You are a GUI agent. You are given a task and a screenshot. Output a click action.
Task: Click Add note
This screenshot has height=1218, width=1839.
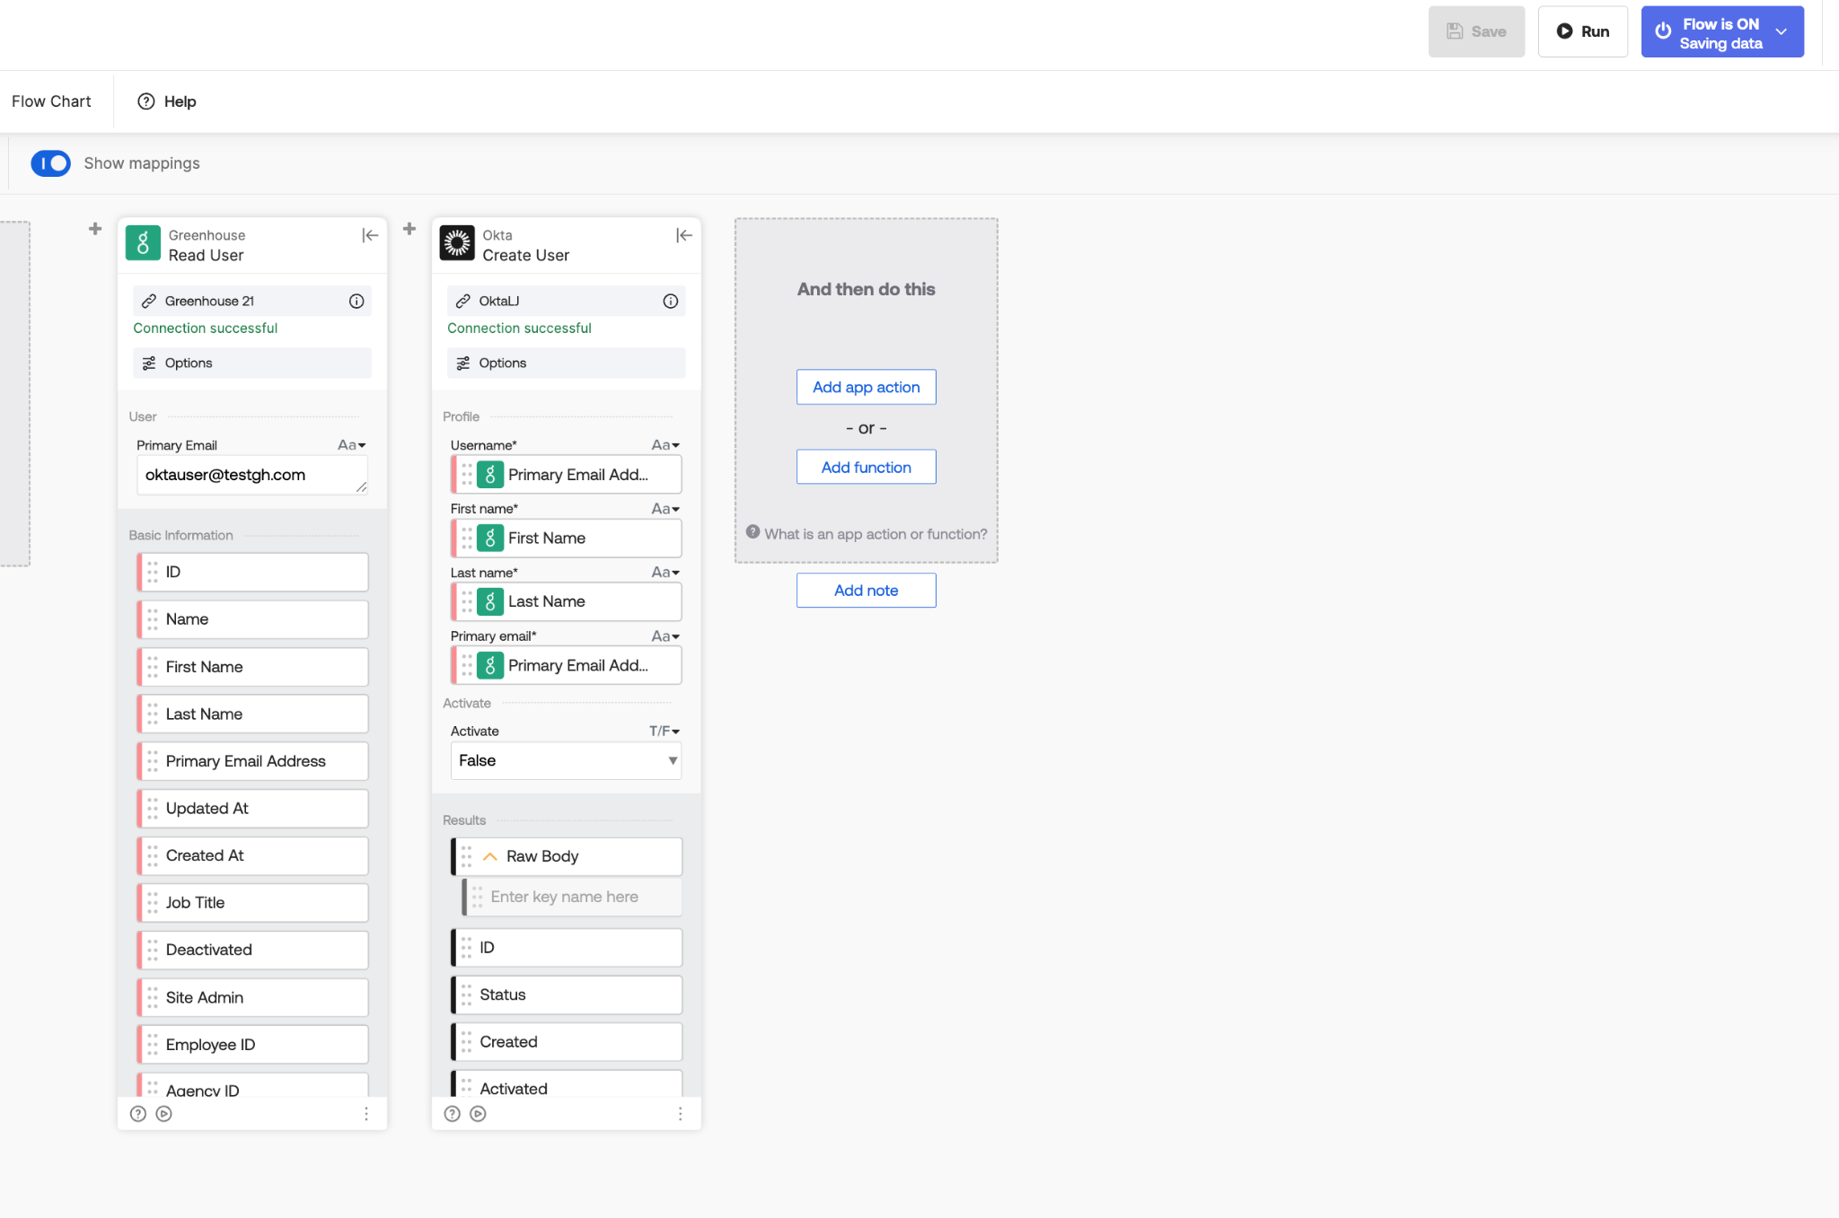click(x=867, y=591)
